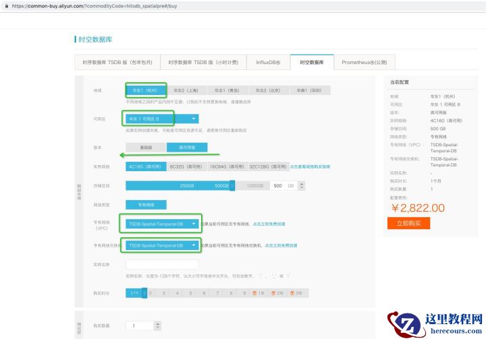This screenshot has height=339, width=486.
Task: Click the 实例名称 input field
Action: click(162, 264)
